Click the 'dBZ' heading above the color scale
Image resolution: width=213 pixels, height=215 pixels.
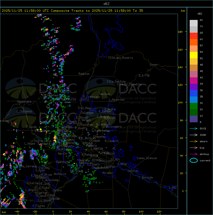(200, 14)
